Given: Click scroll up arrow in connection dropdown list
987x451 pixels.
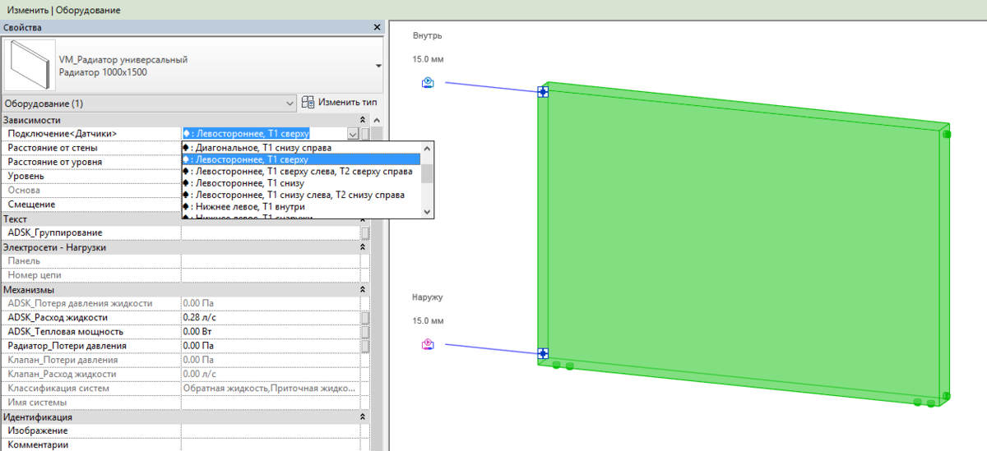Looking at the screenshot, I should point(427,148).
